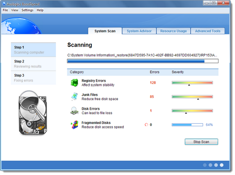Click the main scanning progress bar
The width and height of the screenshot is (235, 175).
click(143, 61)
